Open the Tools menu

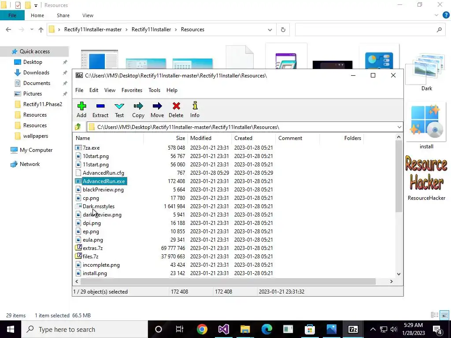pos(154,90)
